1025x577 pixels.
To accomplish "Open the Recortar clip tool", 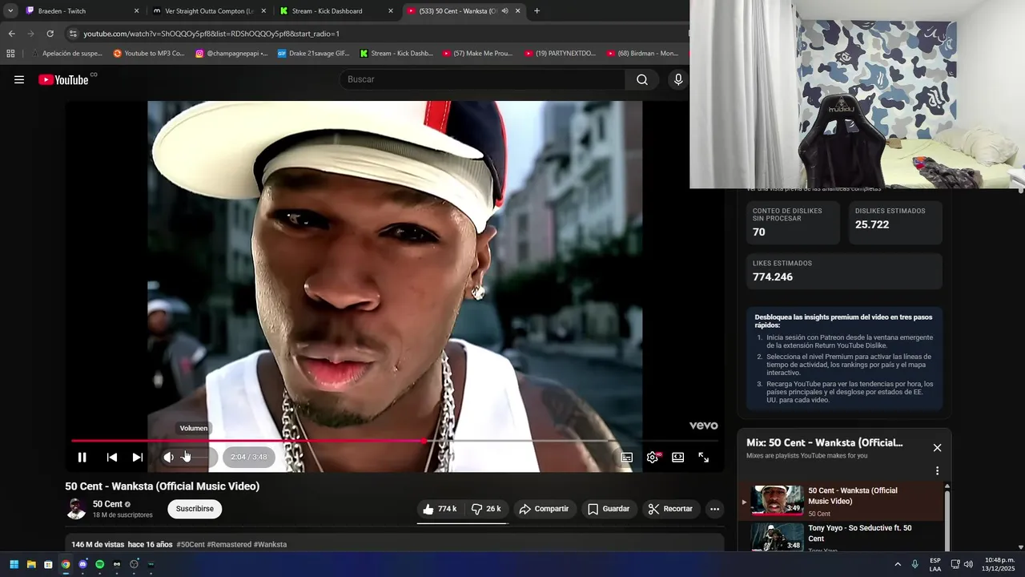I will (670, 509).
